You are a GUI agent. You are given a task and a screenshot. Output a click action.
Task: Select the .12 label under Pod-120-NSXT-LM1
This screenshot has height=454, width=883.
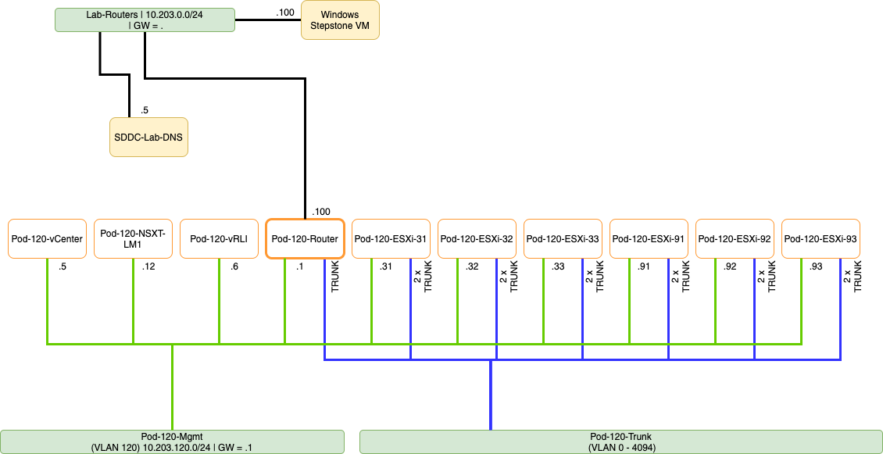coord(148,267)
